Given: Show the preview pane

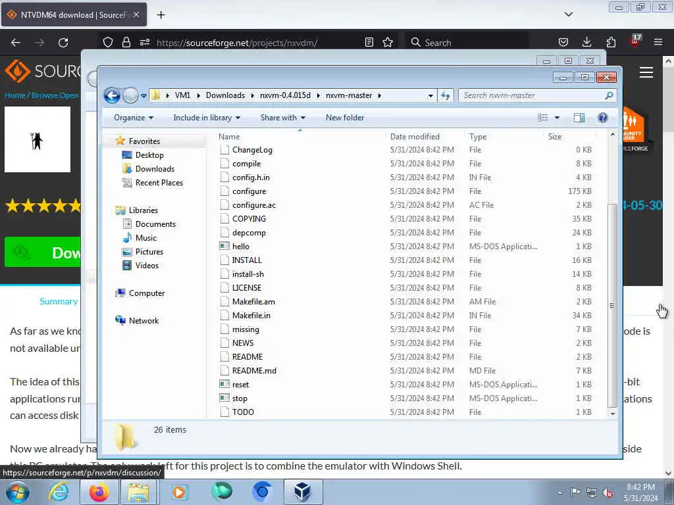Looking at the screenshot, I should click(x=579, y=118).
